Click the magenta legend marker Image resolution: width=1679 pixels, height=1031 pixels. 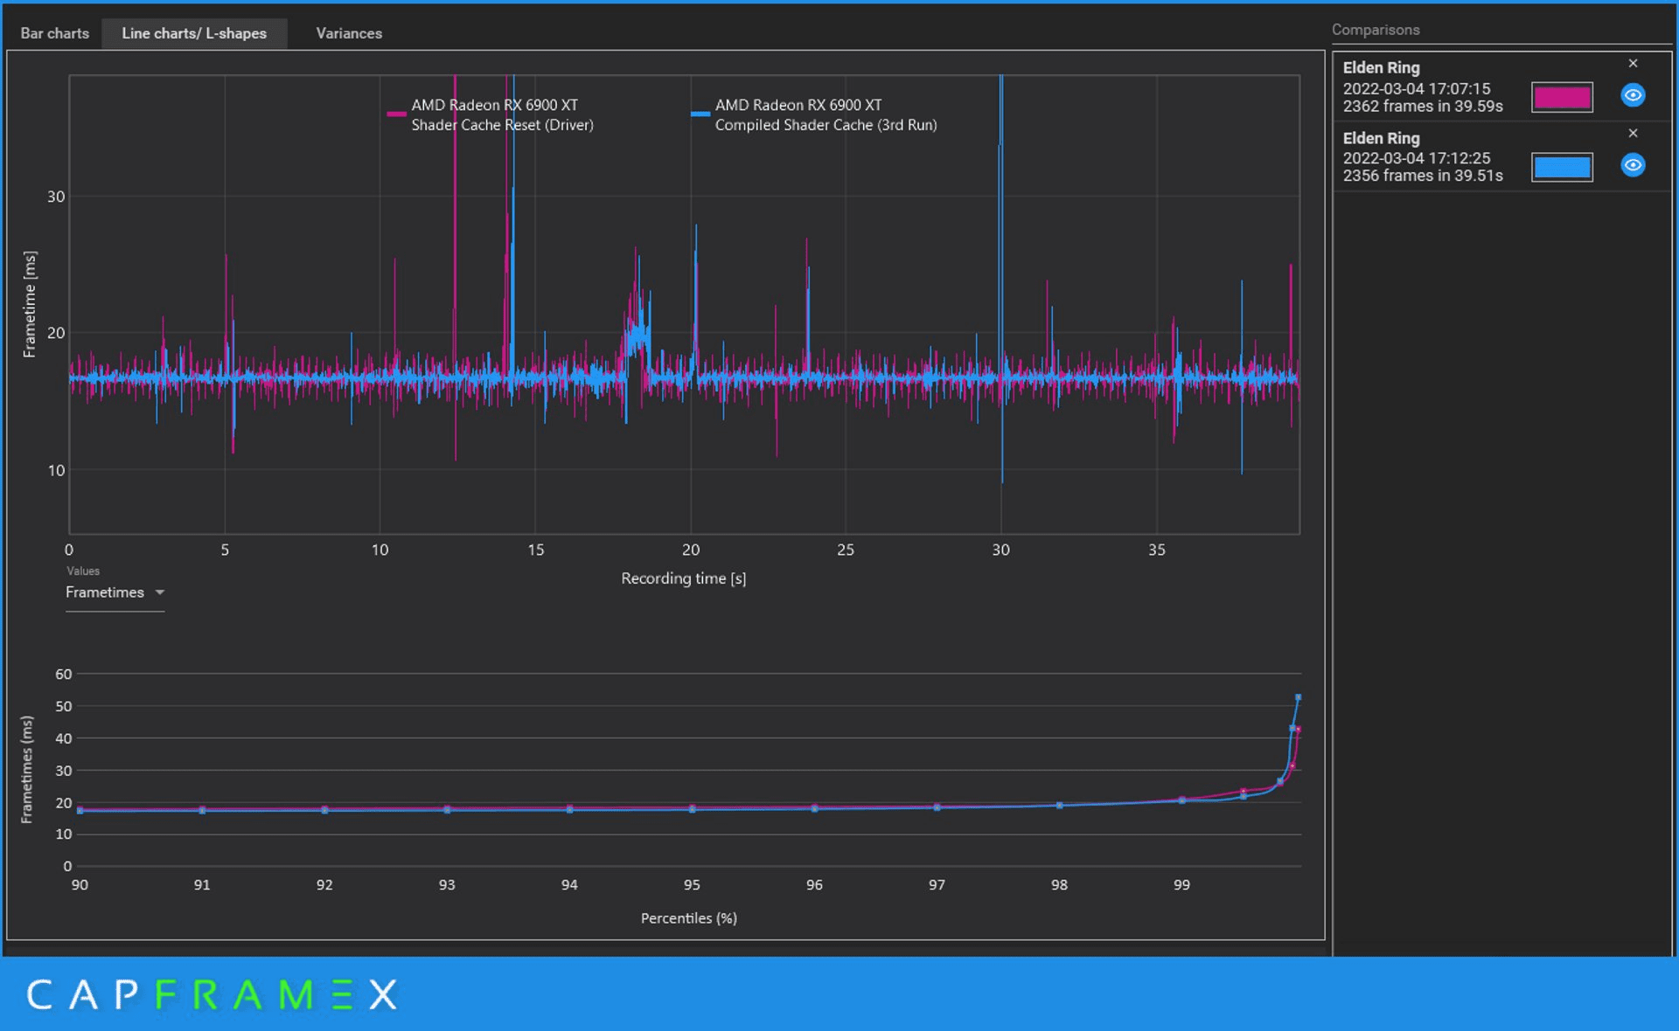(396, 114)
